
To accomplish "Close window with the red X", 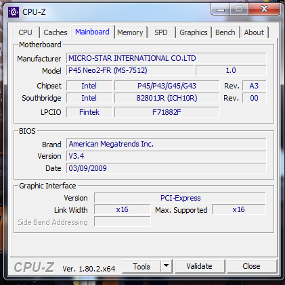I will tap(264, 9).
